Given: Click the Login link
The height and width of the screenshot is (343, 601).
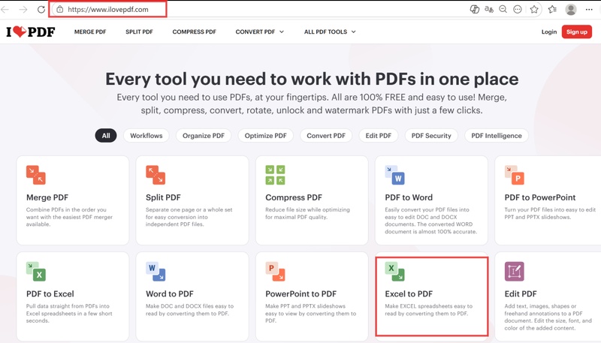Looking at the screenshot, I should [549, 32].
